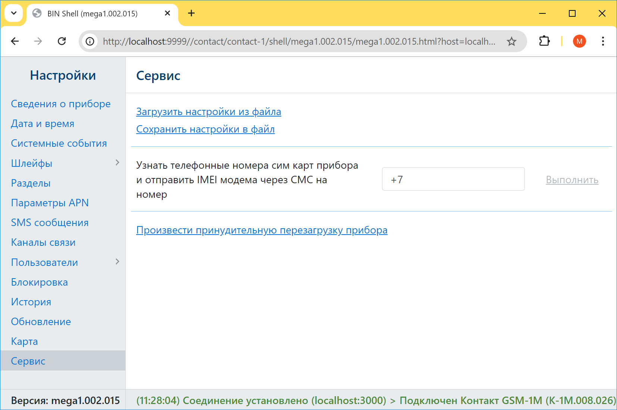Image resolution: width=617 pixels, height=410 pixels.
Task: Open the Chrome profile avatar M
Action: (x=579, y=41)
